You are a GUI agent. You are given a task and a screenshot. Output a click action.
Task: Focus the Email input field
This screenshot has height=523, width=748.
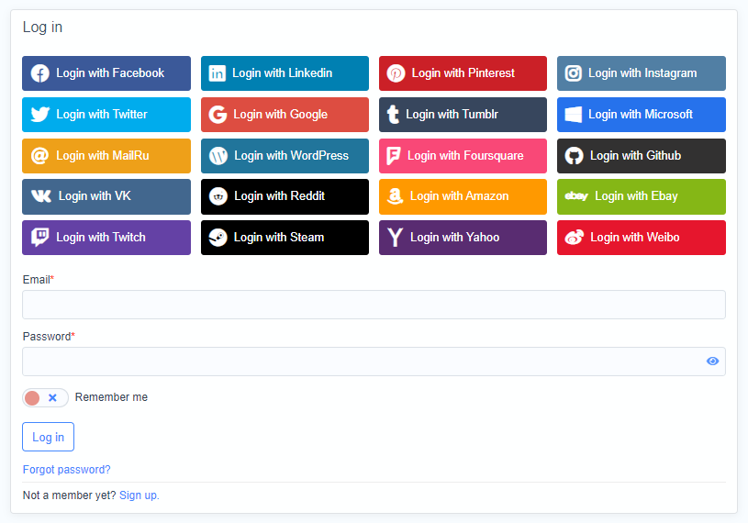374,305
